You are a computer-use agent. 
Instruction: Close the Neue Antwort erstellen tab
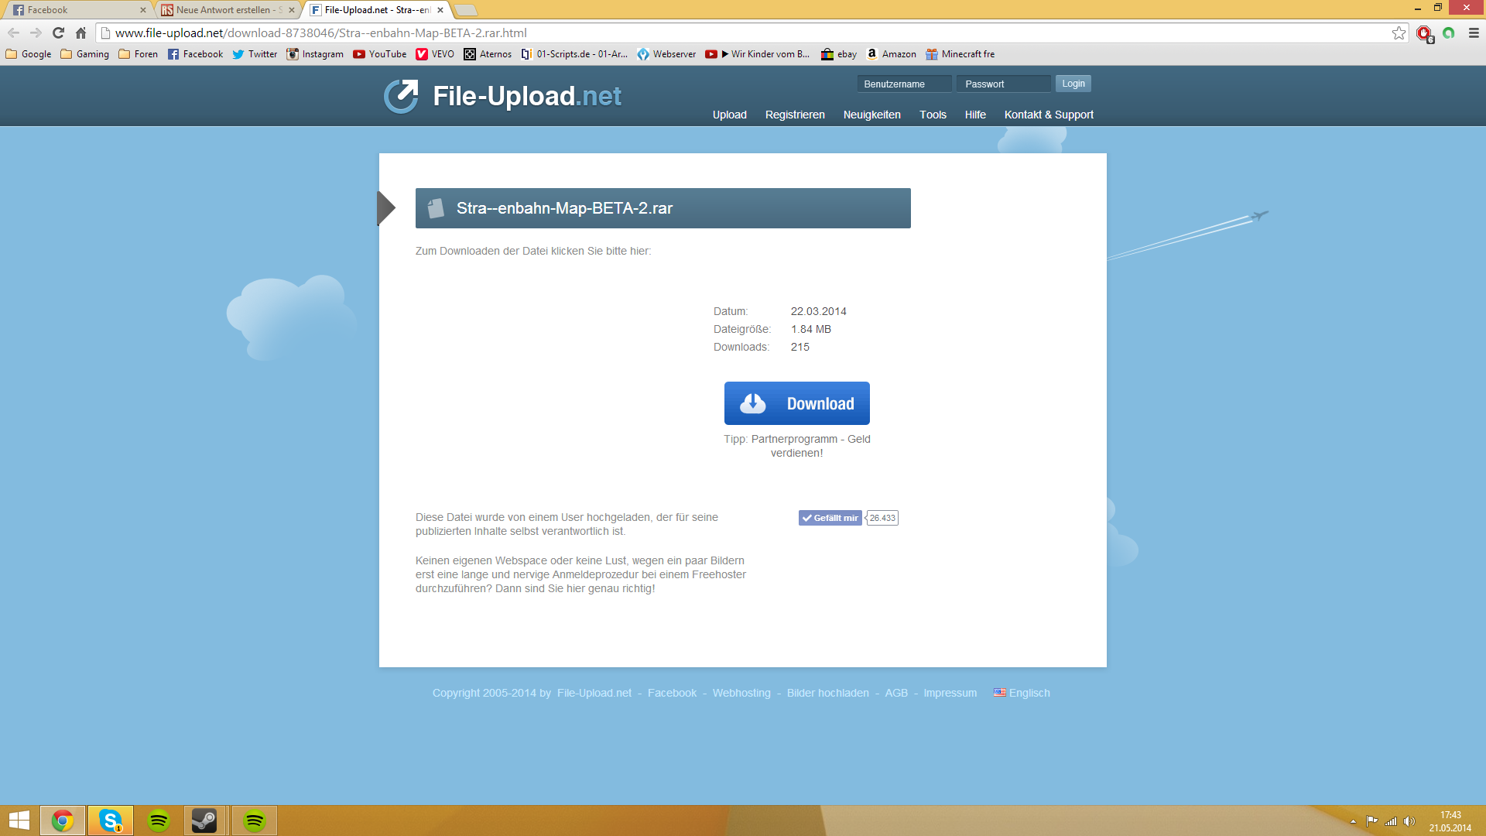pos(292,10)
